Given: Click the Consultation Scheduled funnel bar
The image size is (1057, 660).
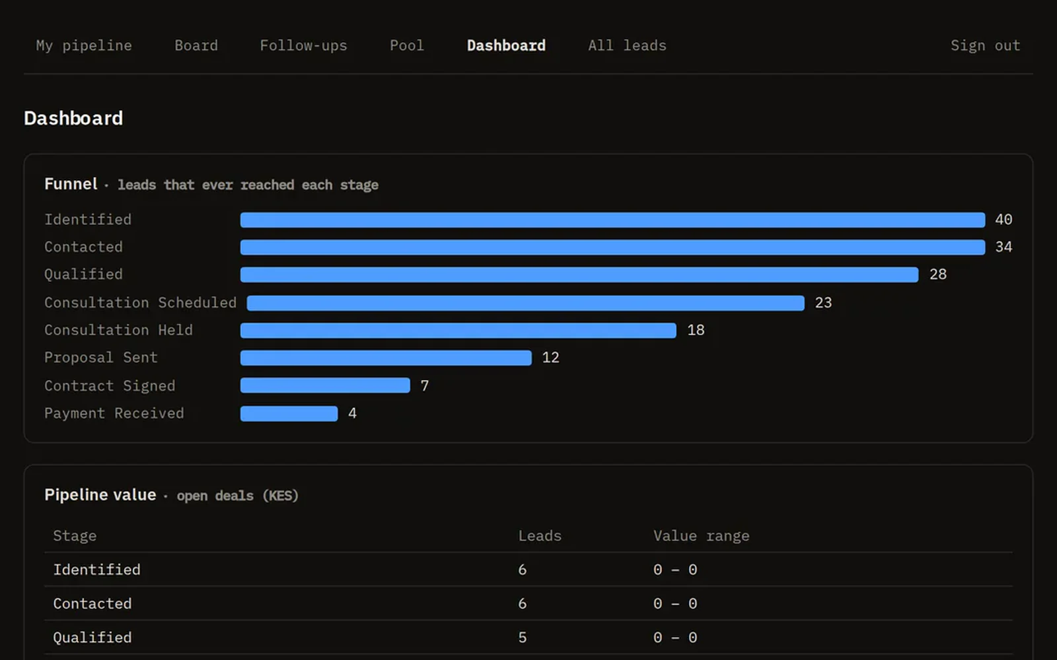Looking at the screenshot, I should [x=526, y=303].
